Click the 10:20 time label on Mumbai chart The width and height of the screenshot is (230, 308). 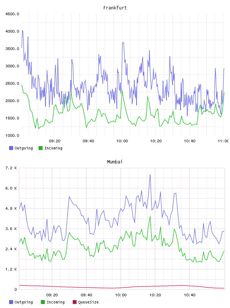tap(155, 295)
